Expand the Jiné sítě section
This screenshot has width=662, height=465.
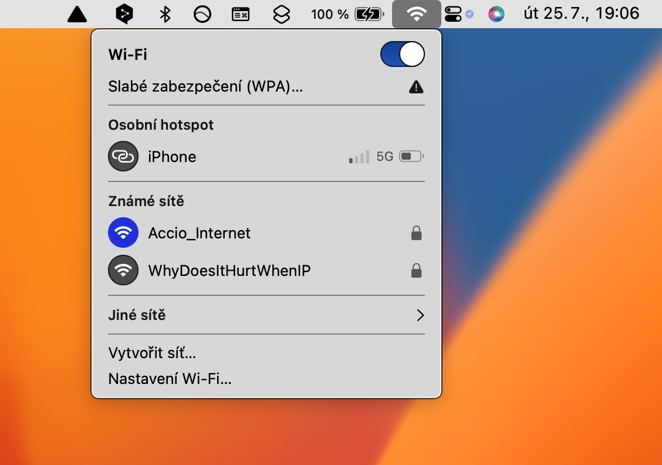266,315
